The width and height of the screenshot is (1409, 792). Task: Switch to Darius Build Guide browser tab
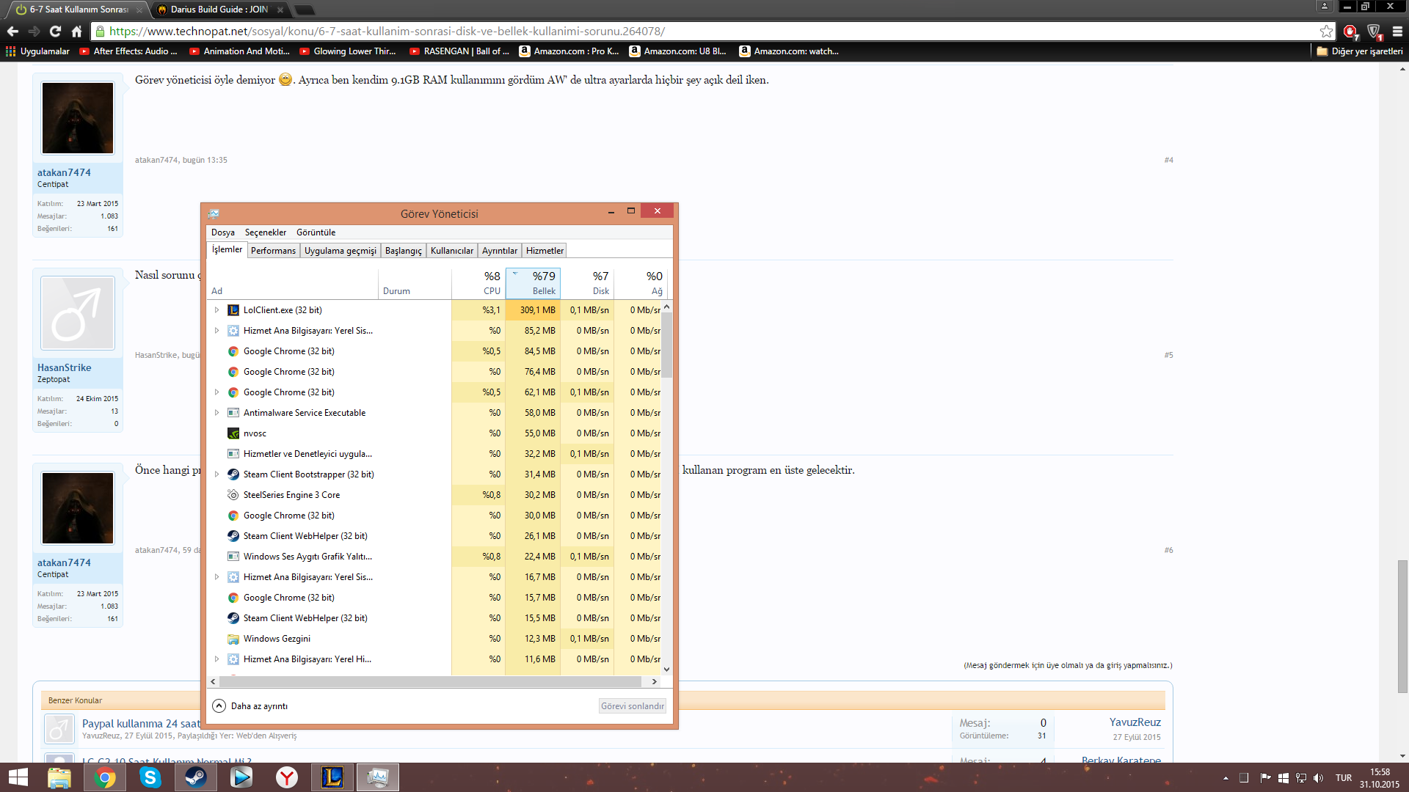tap(220, 10)
